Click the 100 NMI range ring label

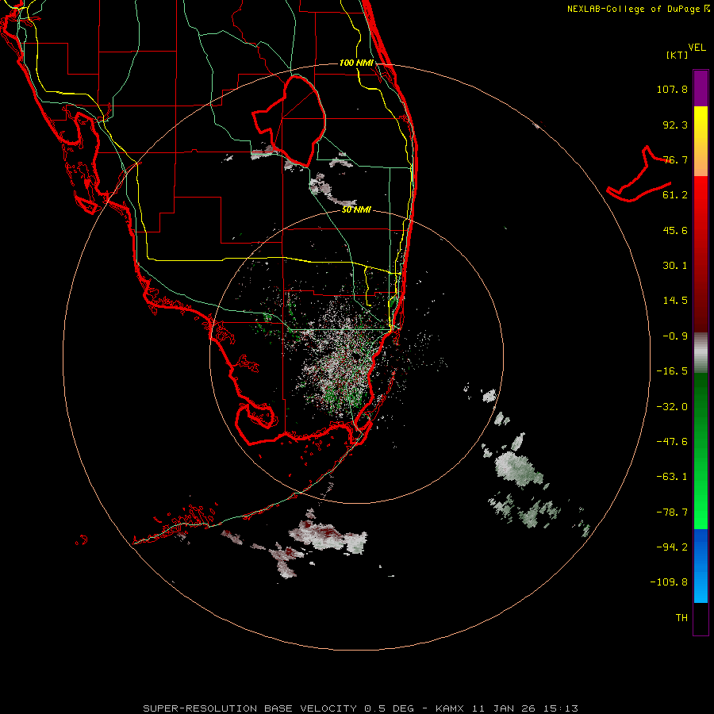(356, 63)
